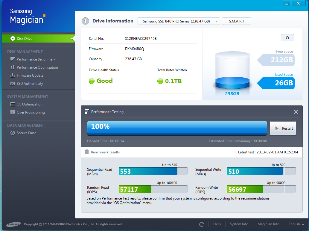Click the Performance Optimization arrows icon

[13, 67]
